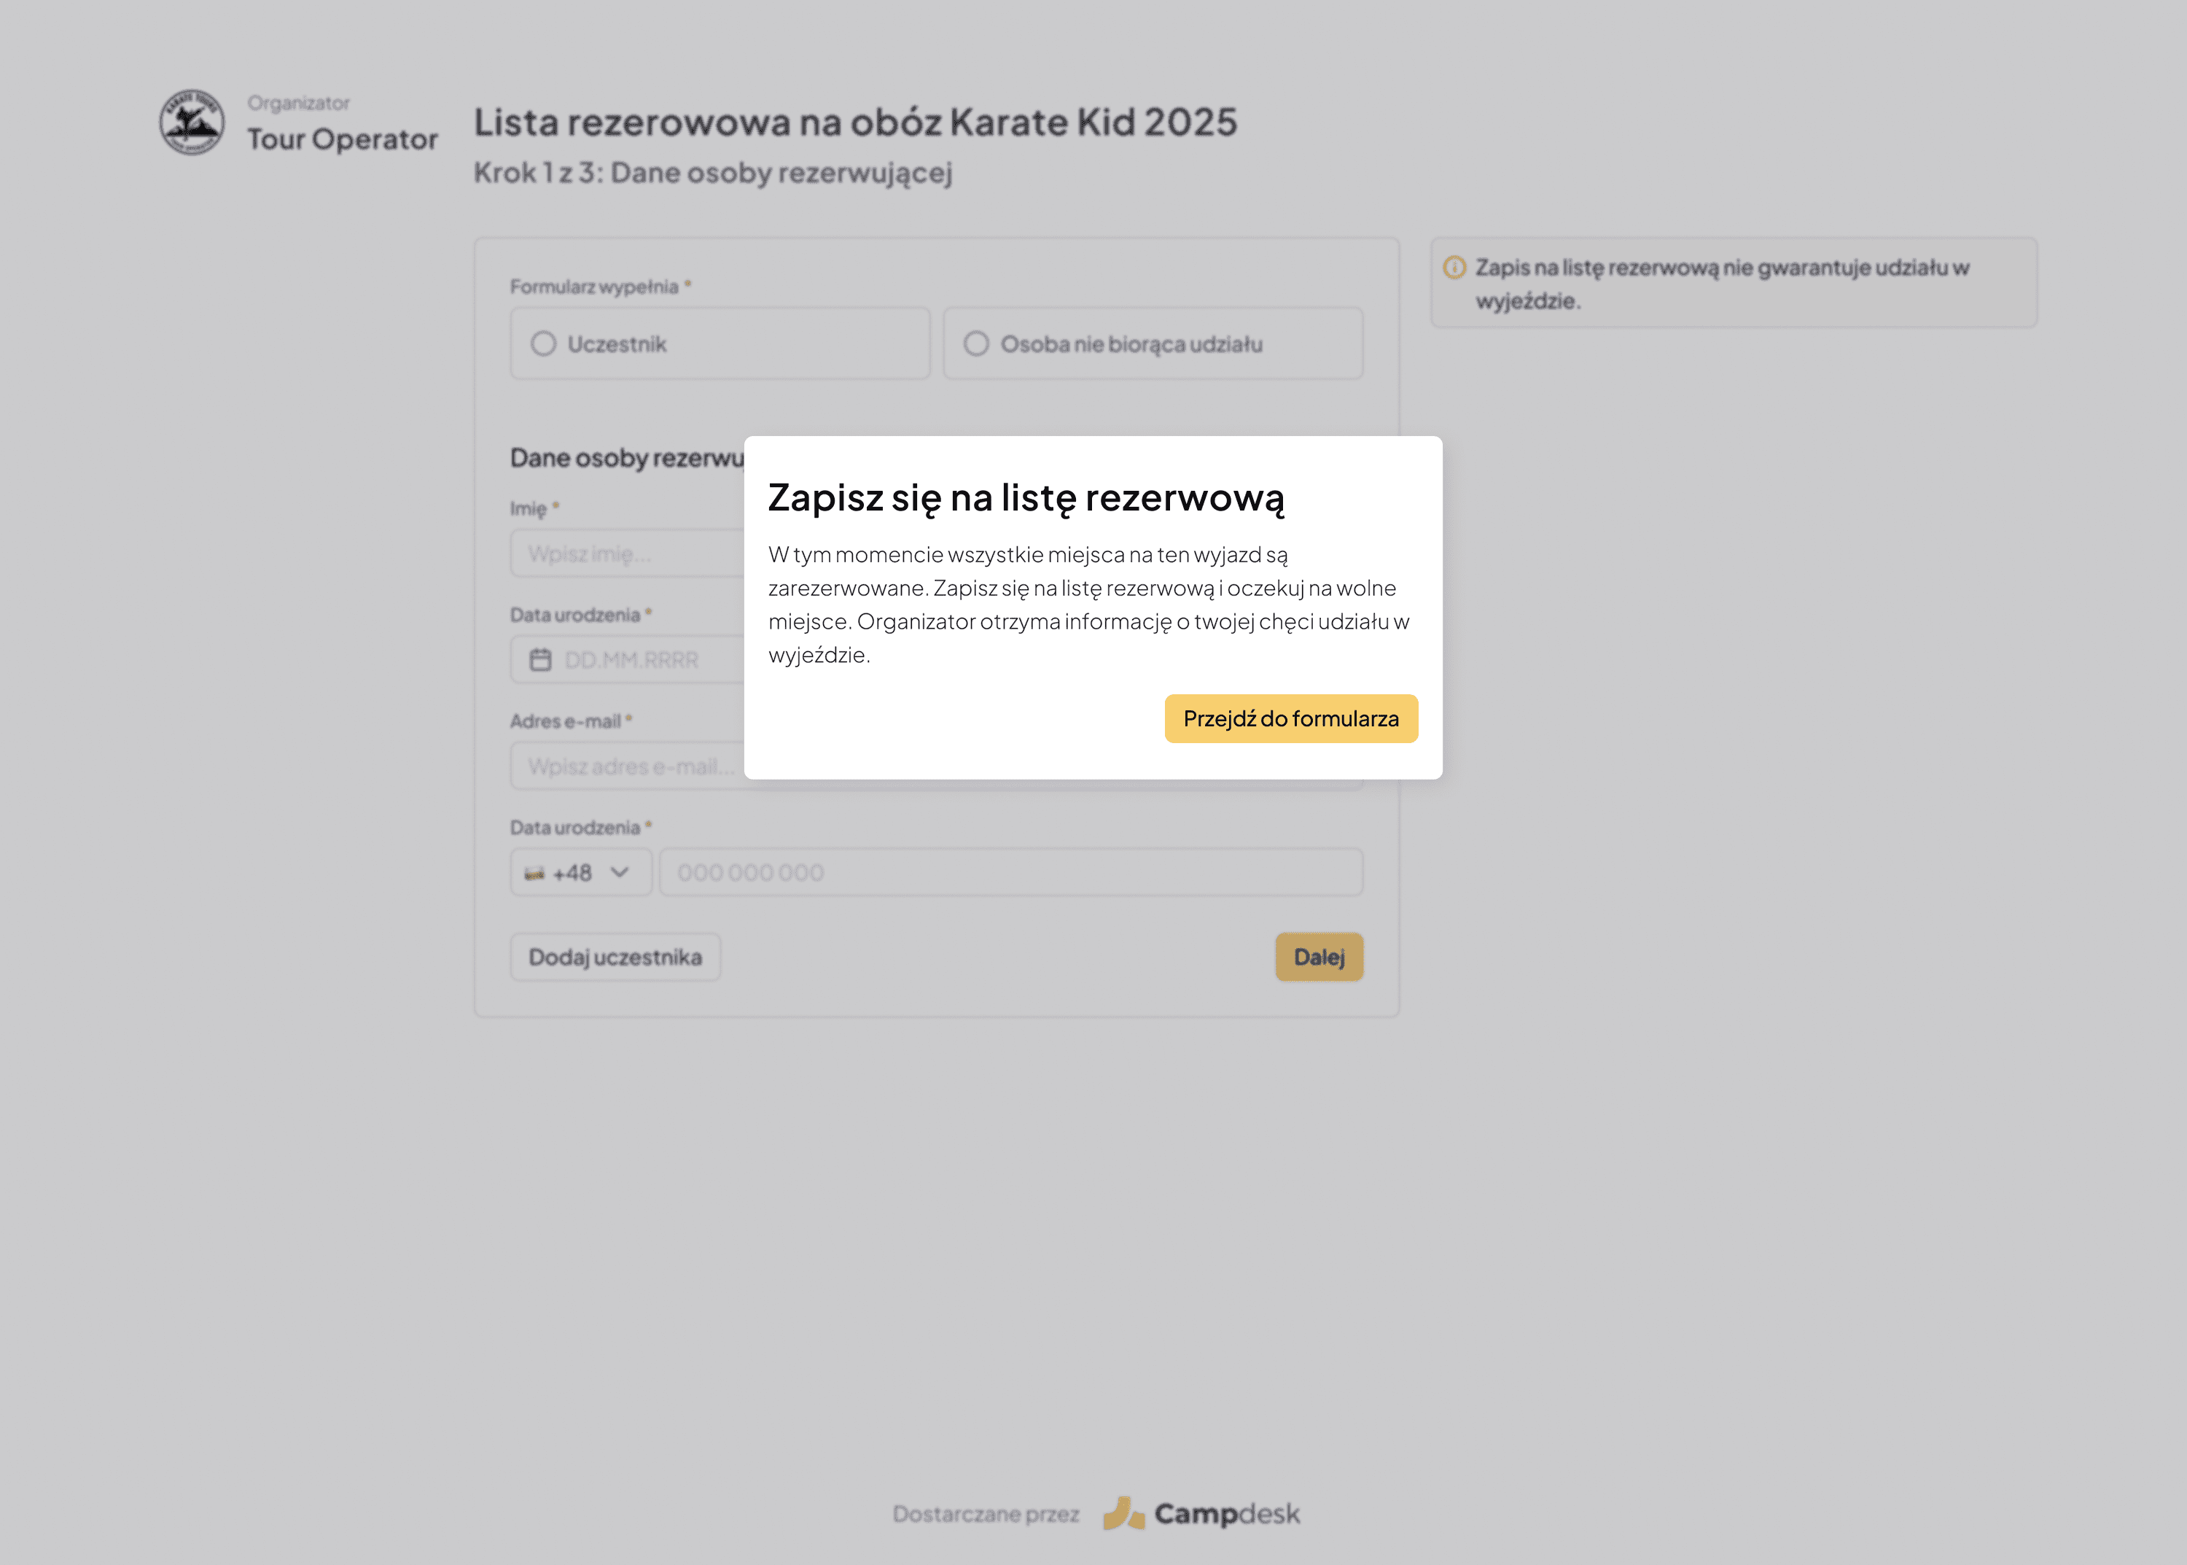Select Osoba nie biorąca udziału radio
This screenshot has height=1565, width=2187.
point(976,344)
